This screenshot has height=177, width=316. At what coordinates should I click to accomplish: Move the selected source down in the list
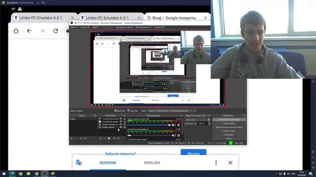point(118,139)
